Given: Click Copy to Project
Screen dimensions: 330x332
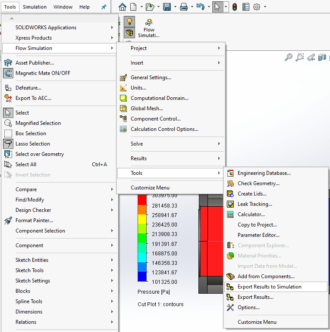Looking at the screenshot, I should point(276,225).
